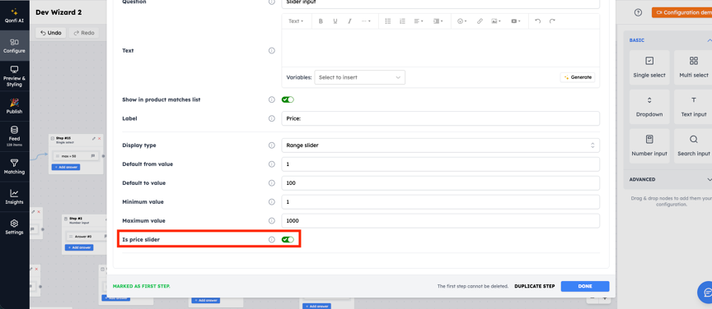This screenshot has height=309, width=712.
Task: Click the Default to value field
Action: tap(440, 183)
